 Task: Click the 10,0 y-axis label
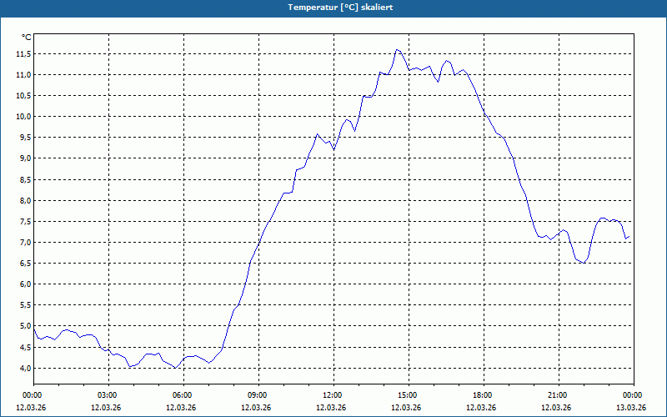tap(23, 117)
